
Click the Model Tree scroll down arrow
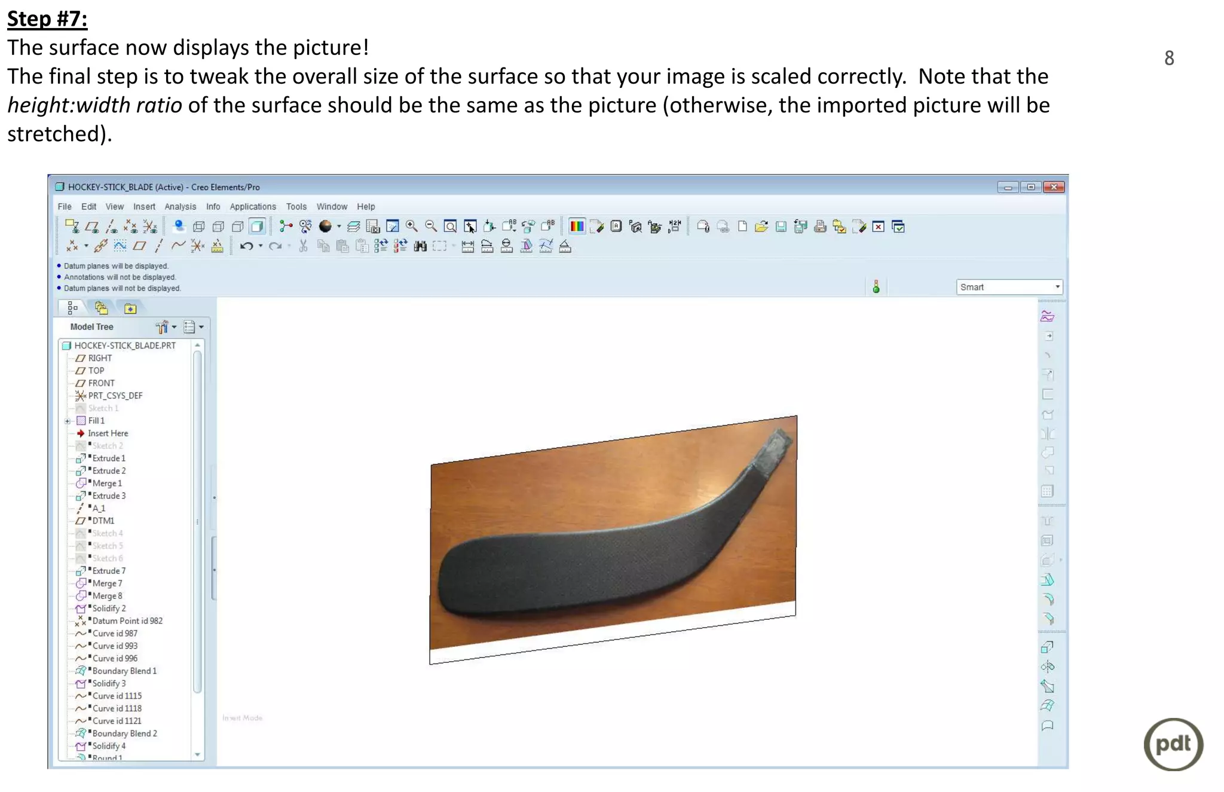197,755
